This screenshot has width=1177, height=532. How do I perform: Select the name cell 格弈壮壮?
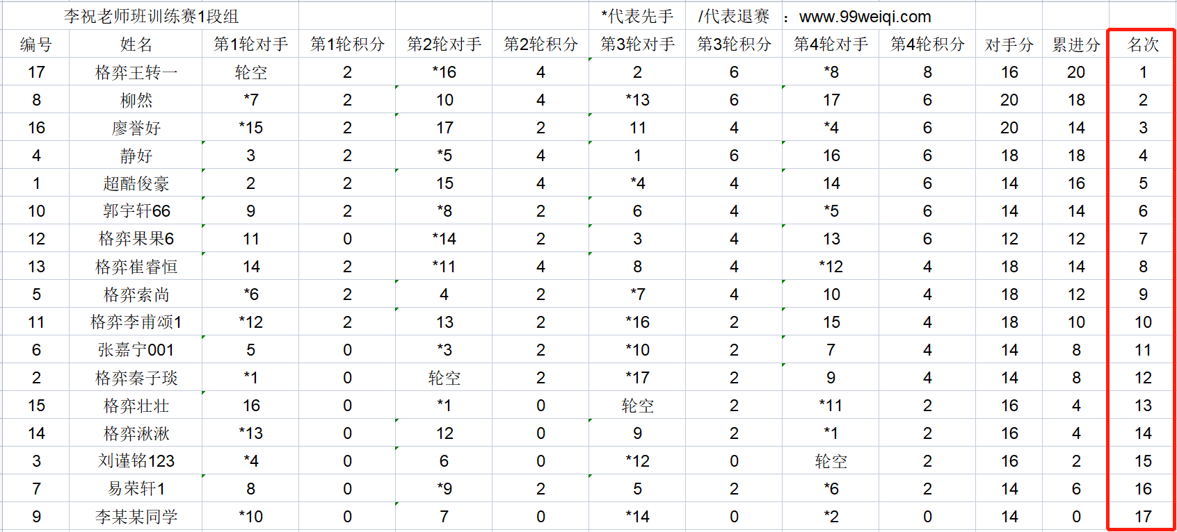(x=136, y=406)
